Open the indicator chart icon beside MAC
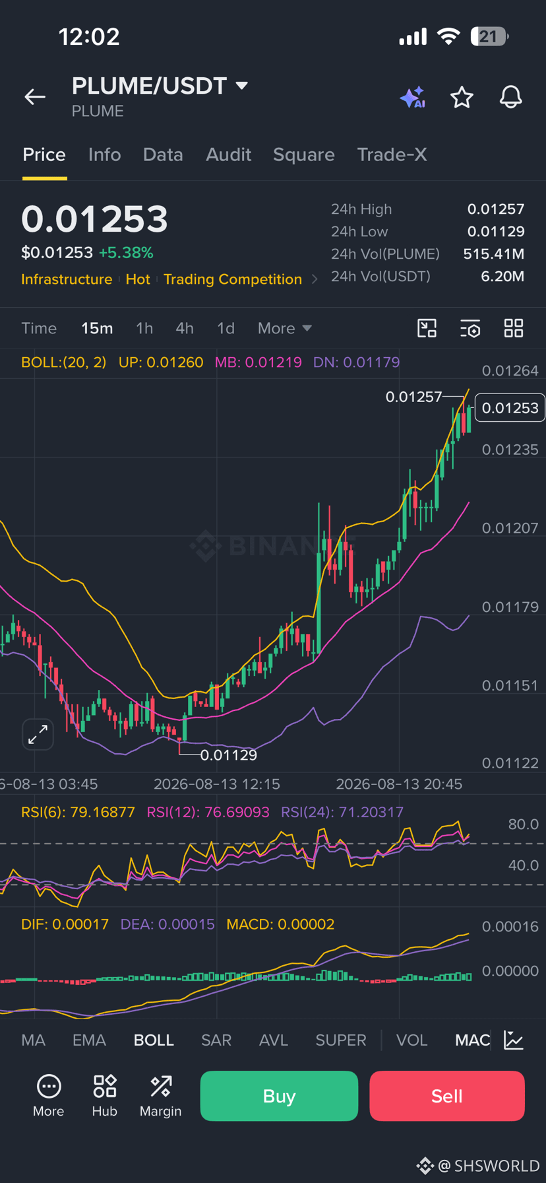Image resolution: width=546 pixels, height=1183 pixels. pos(514,1040)
